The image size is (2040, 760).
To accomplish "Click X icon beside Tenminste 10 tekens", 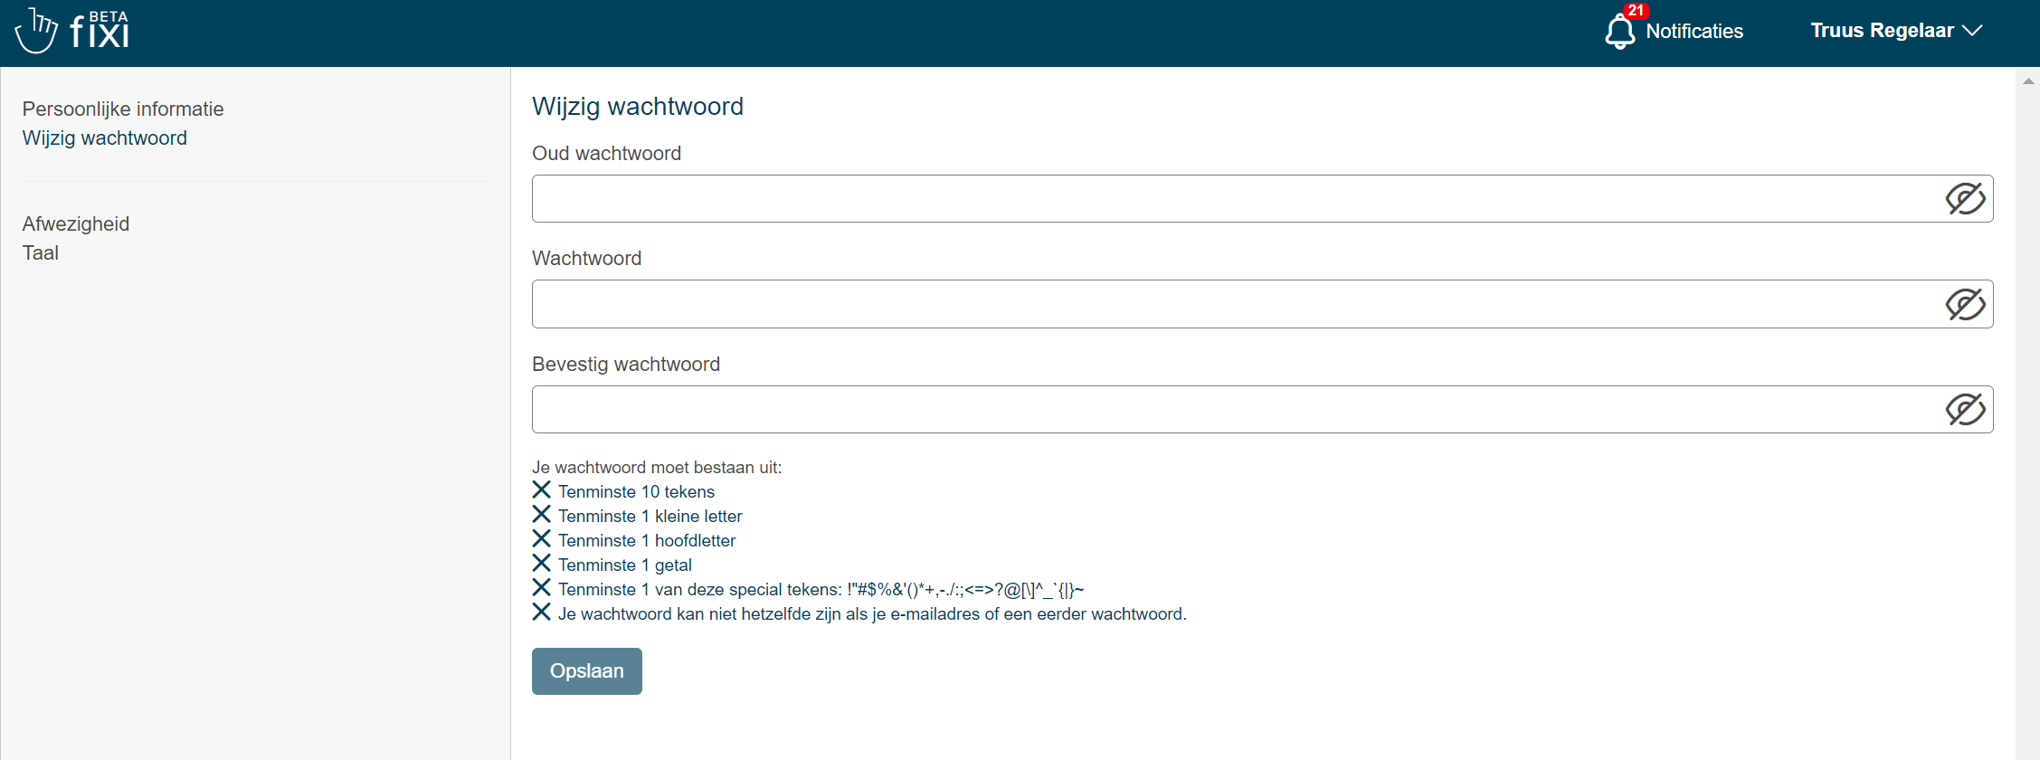I will [541, 489].
